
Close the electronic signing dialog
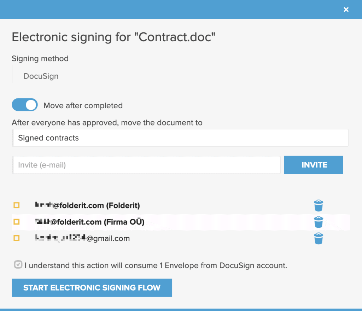(346, 10)
